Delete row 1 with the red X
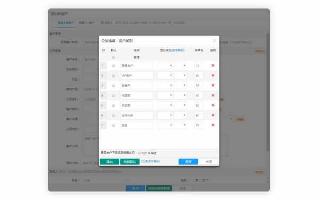 (213, 65)
